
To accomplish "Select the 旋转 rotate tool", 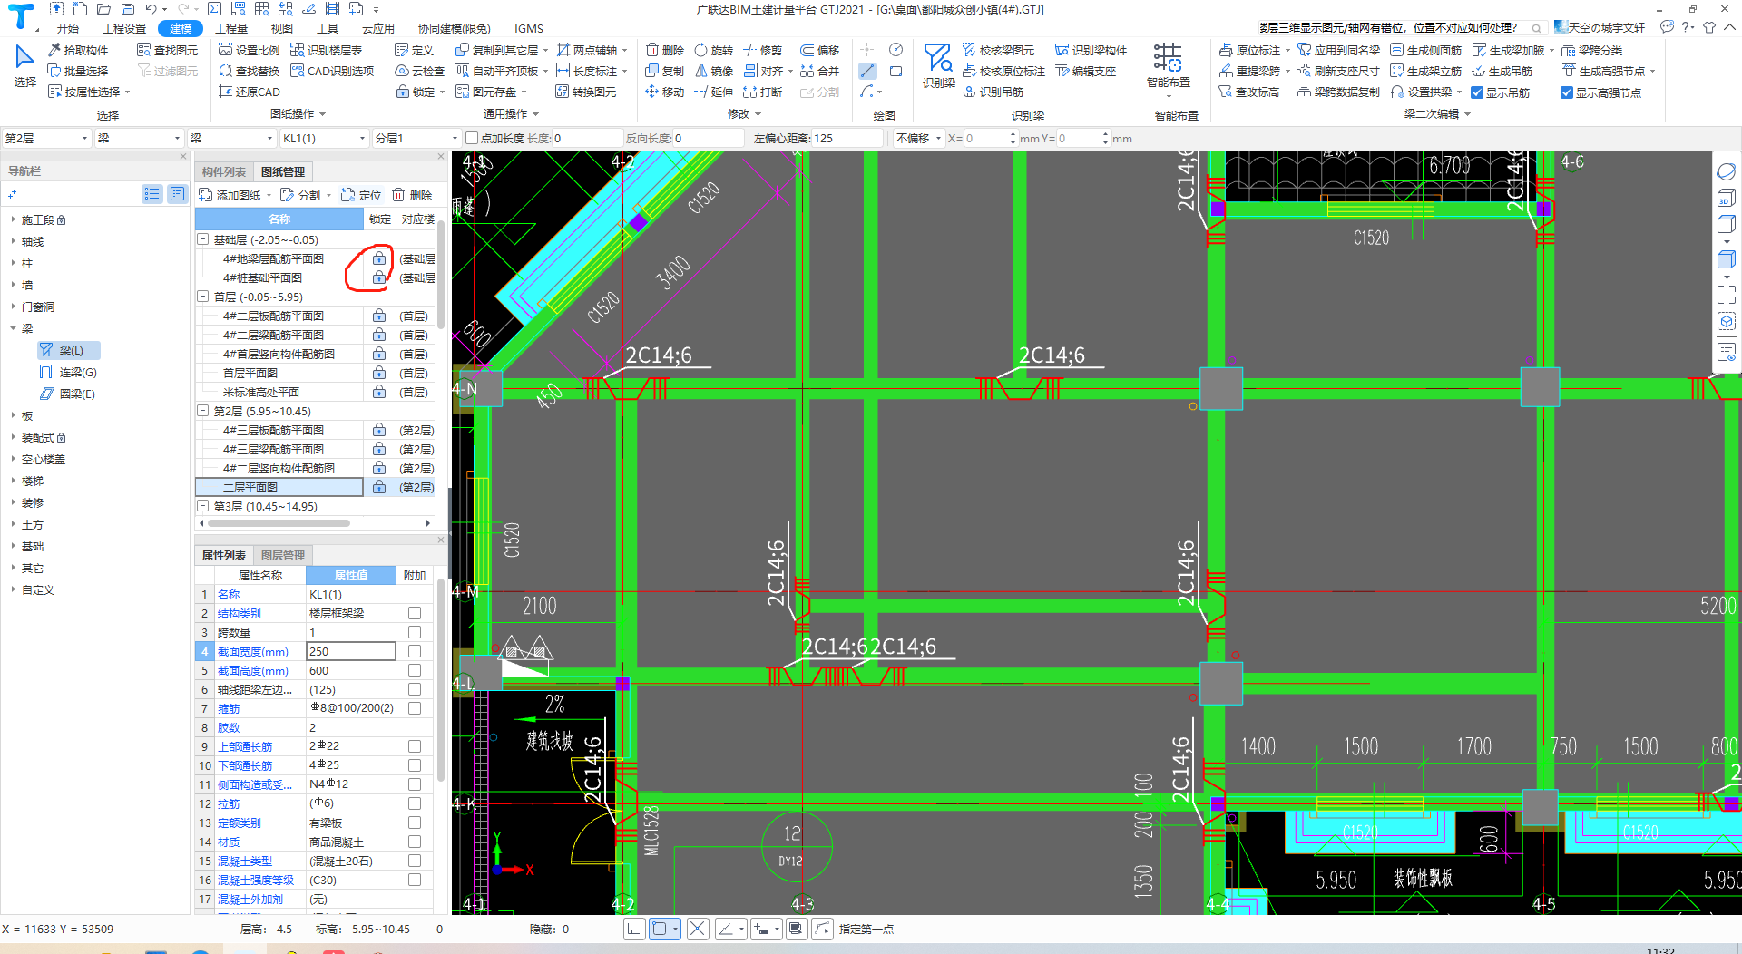I will [x=714, y=50].
